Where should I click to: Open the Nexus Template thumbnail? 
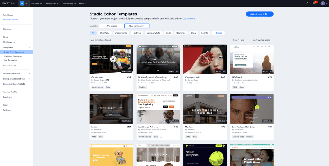205,155
